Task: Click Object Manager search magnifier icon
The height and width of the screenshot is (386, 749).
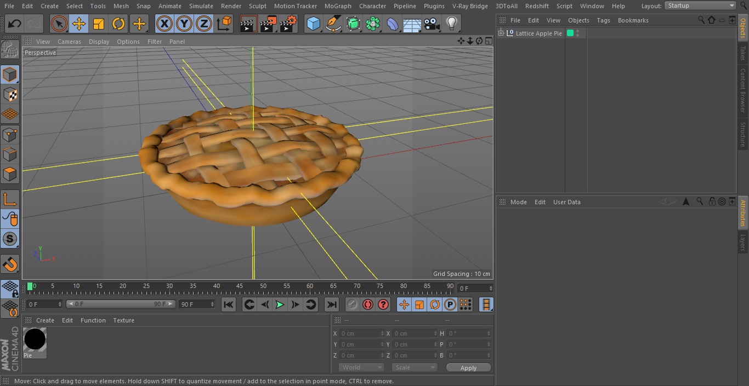Action: (x=701, y=20)
